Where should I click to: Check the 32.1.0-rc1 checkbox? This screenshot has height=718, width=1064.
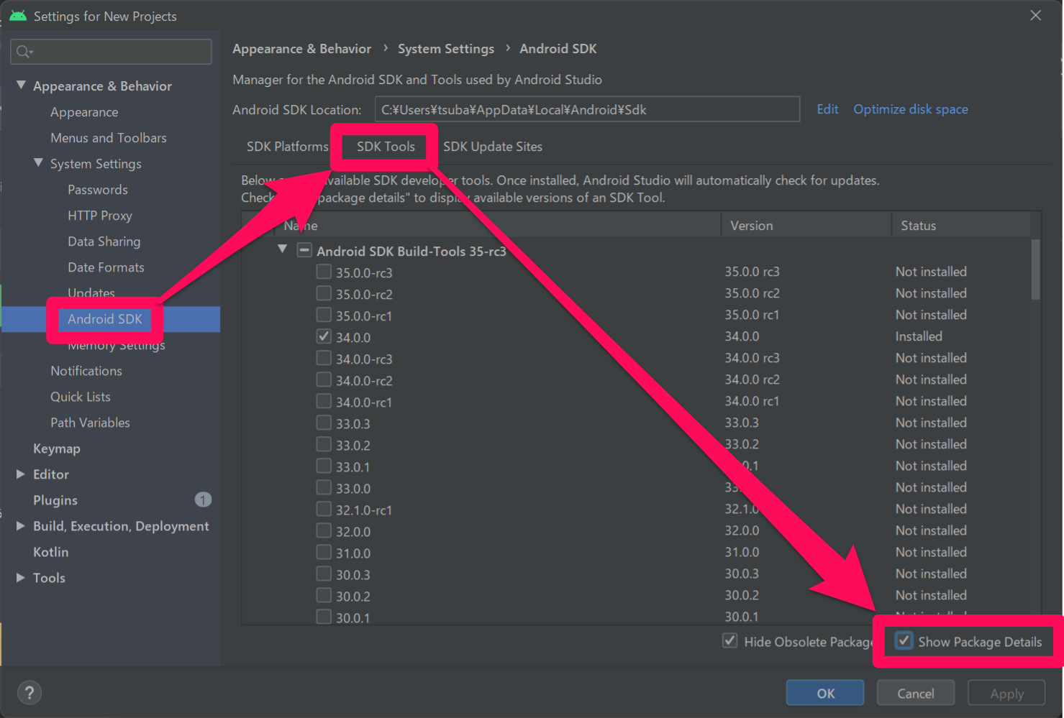[324, 509]
